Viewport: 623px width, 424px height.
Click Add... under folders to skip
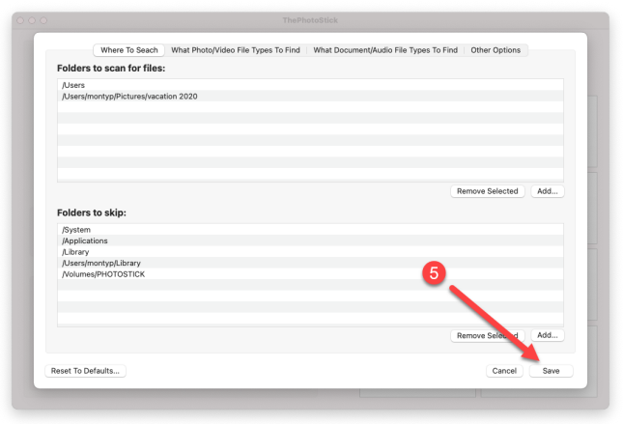(x=548, y=335)
